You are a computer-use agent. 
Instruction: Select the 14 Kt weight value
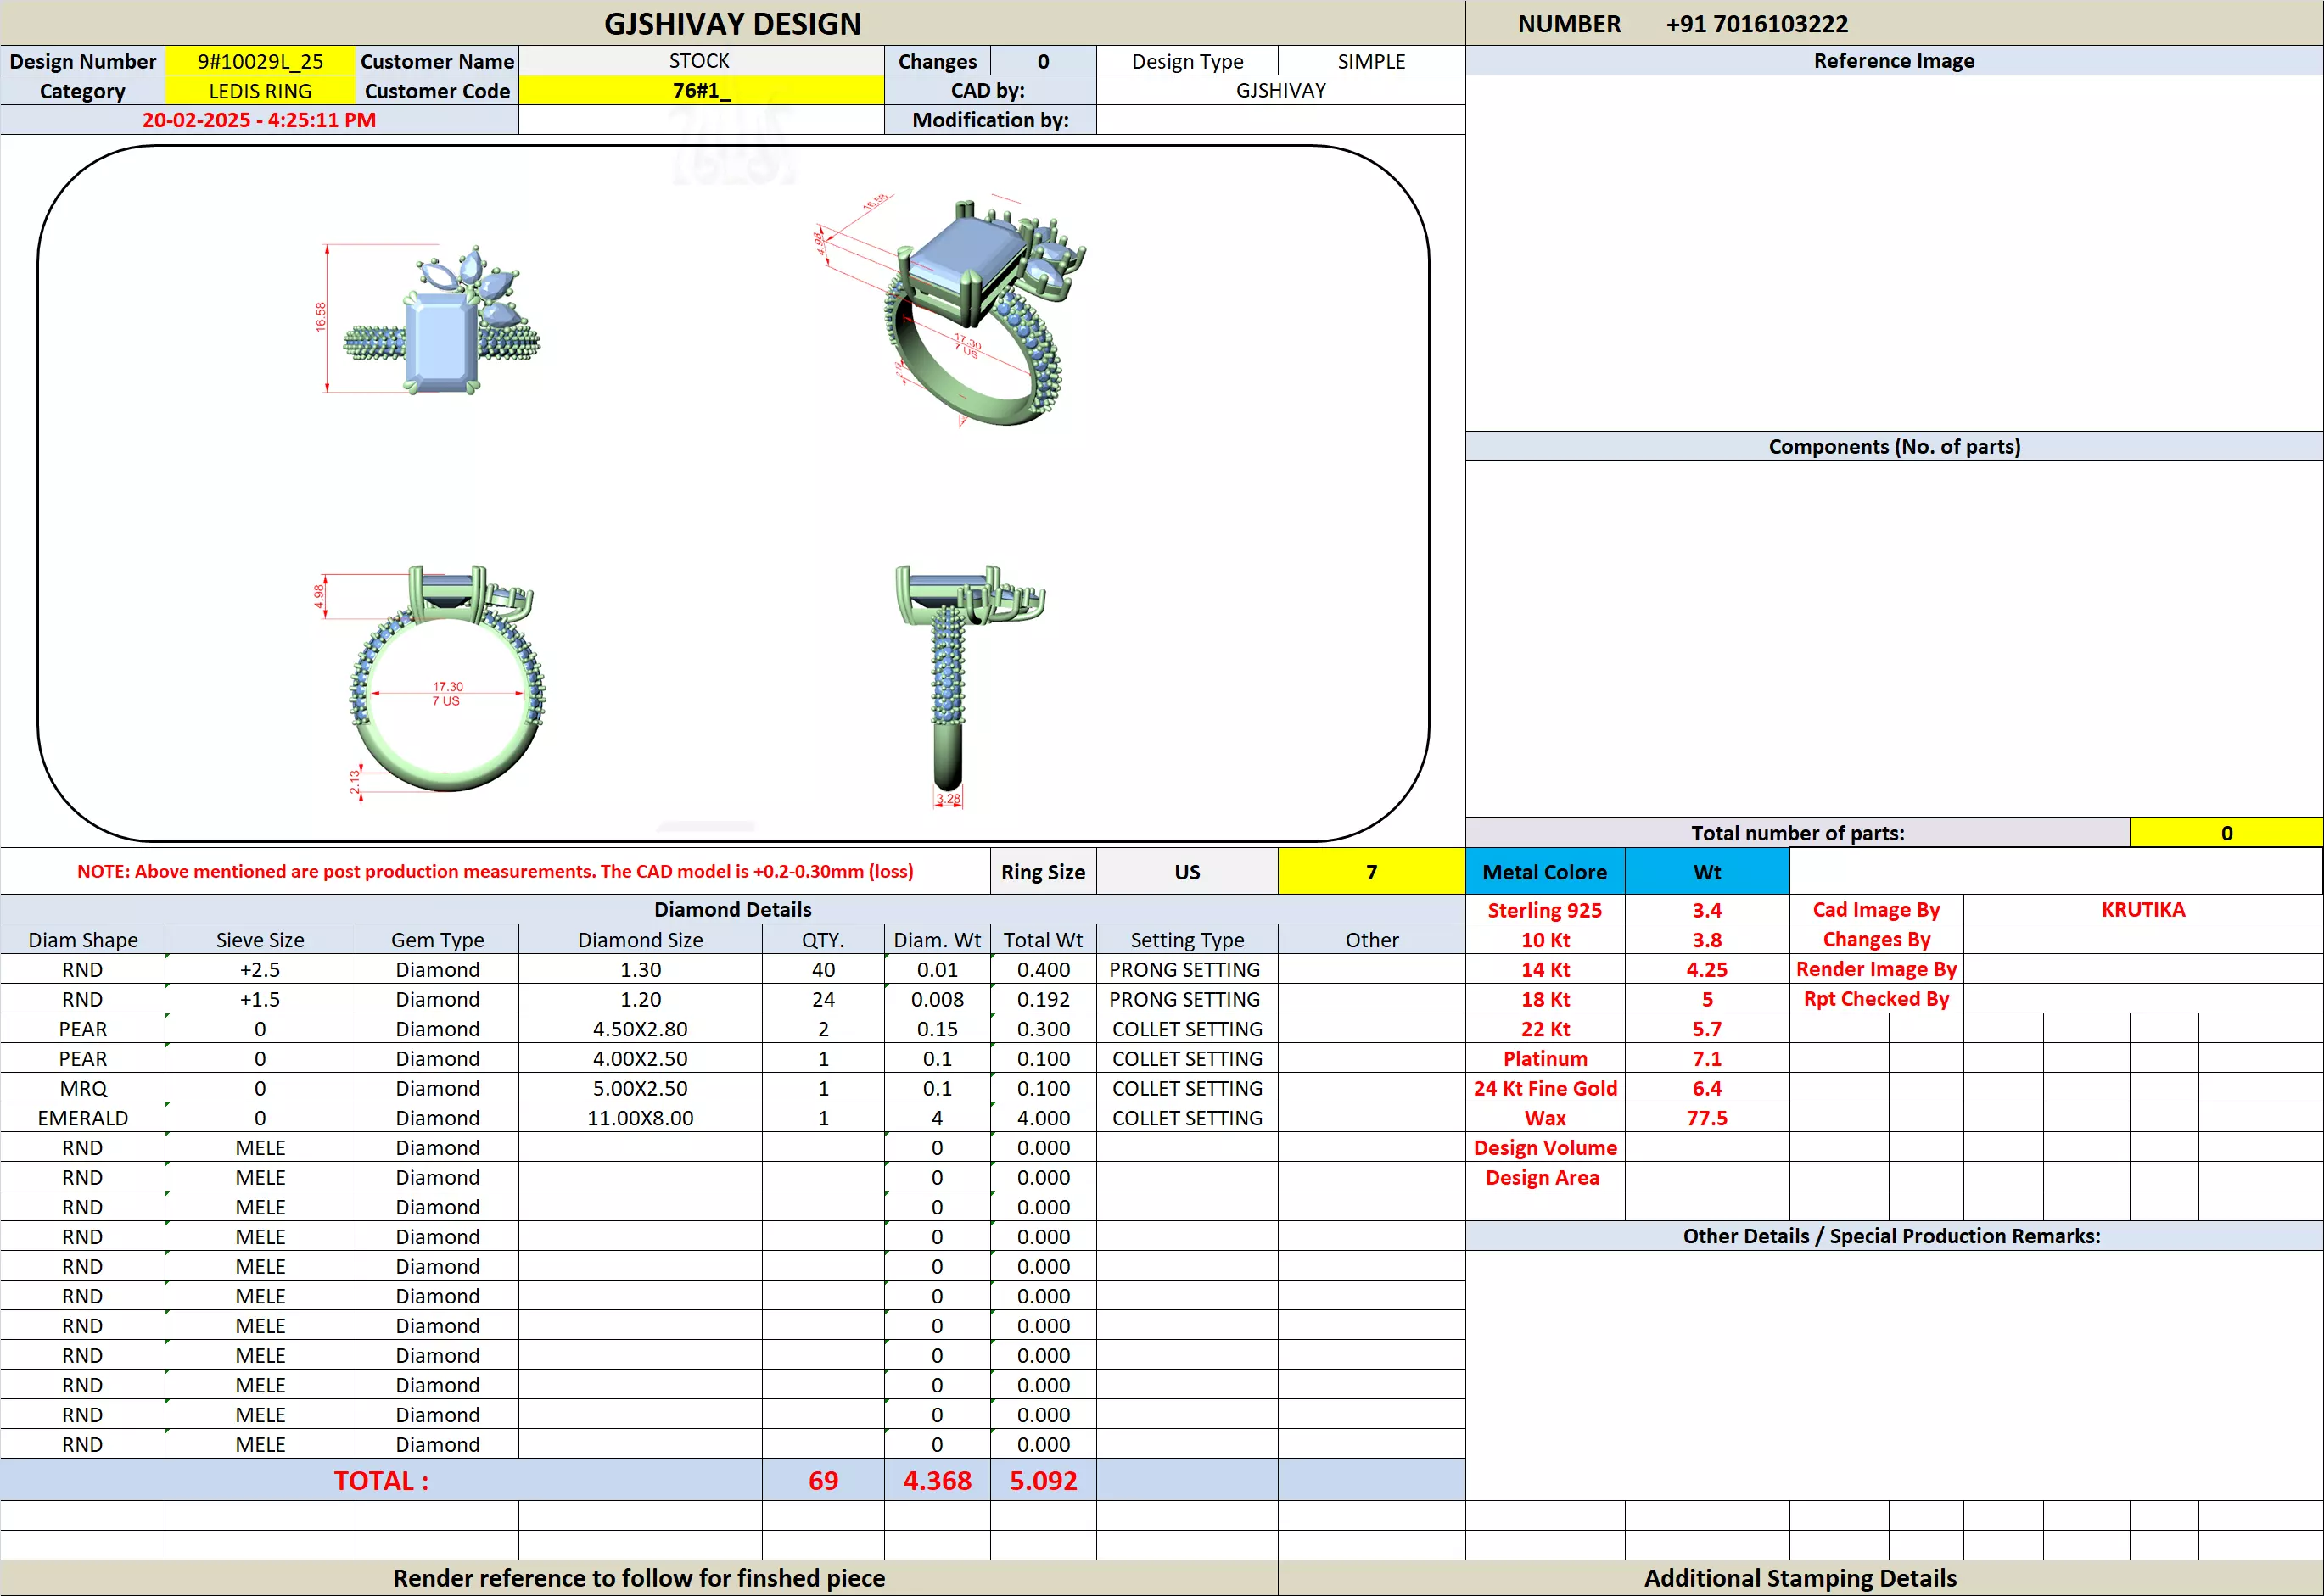pyautogui.click(x=1705, y=969)
